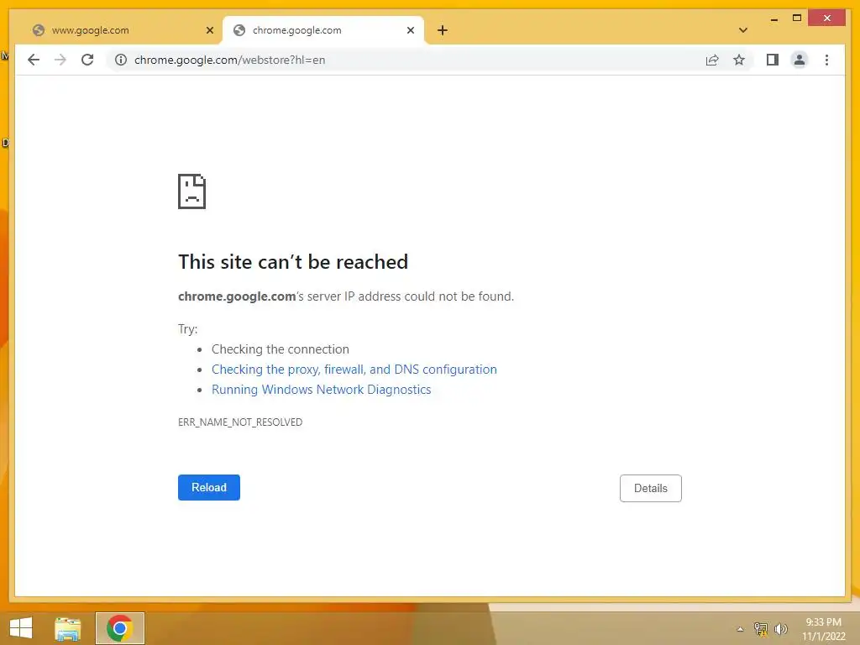Close the chrome.google.com tab

point(410,30)
